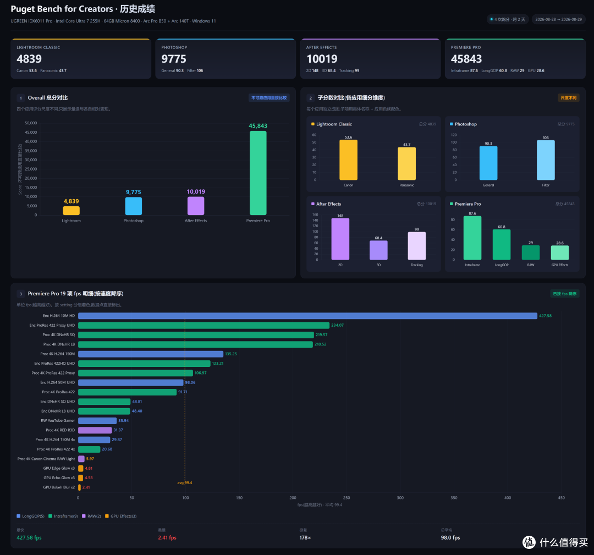Click the LongGOP bar labeled 60.8

pos(502,245)
